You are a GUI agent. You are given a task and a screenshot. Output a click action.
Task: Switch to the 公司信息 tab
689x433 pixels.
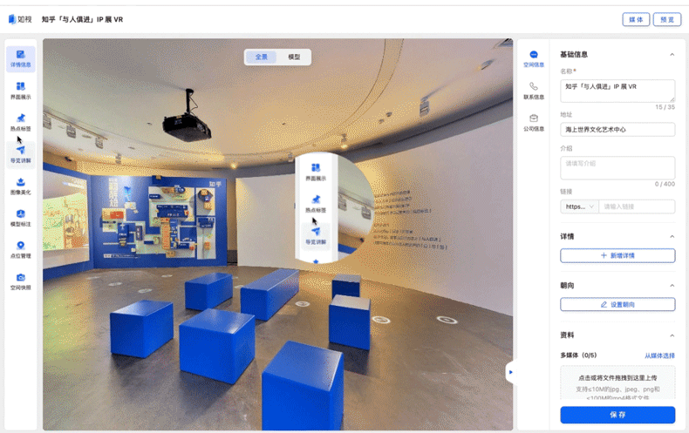click(x=533, y=122)
